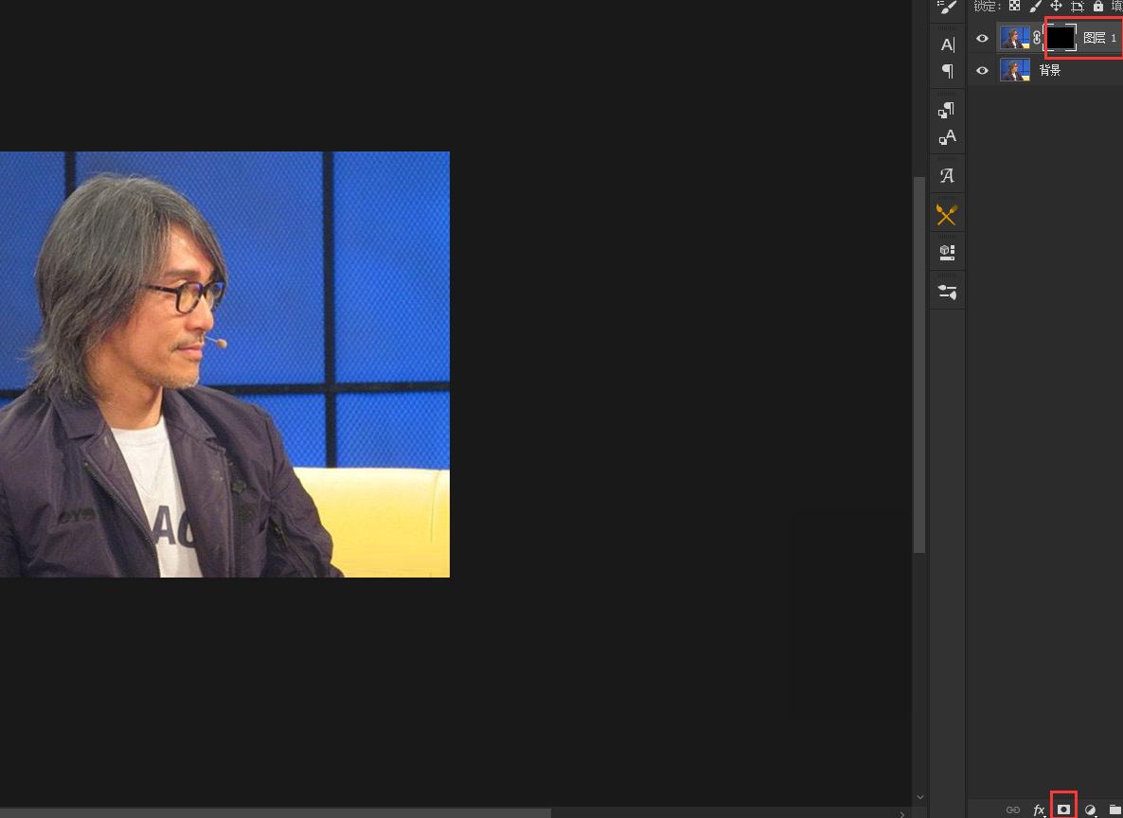Open the 3D panel icon
This screenshot has height=818, width=1123.
tap(947, 253)
